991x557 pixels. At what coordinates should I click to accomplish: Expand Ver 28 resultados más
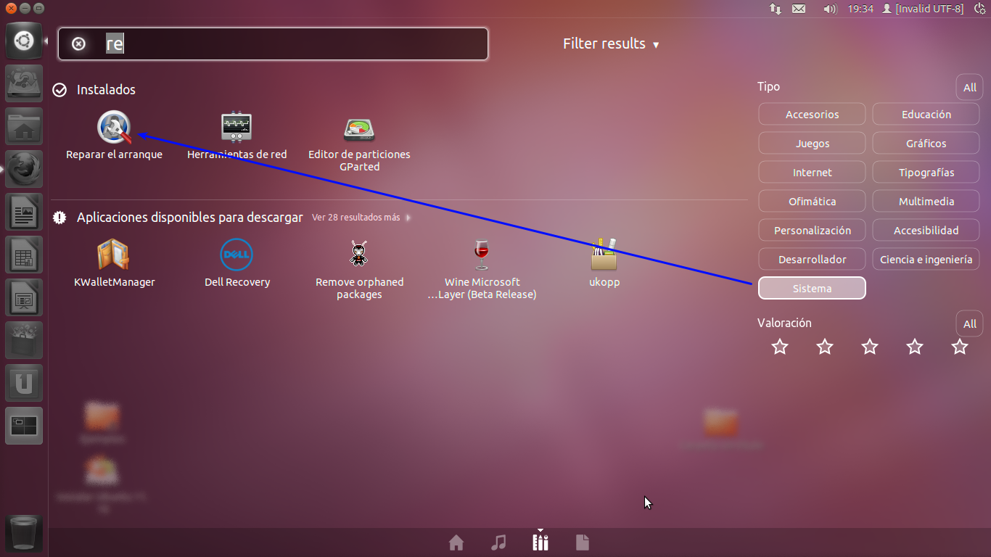(361, 217)
